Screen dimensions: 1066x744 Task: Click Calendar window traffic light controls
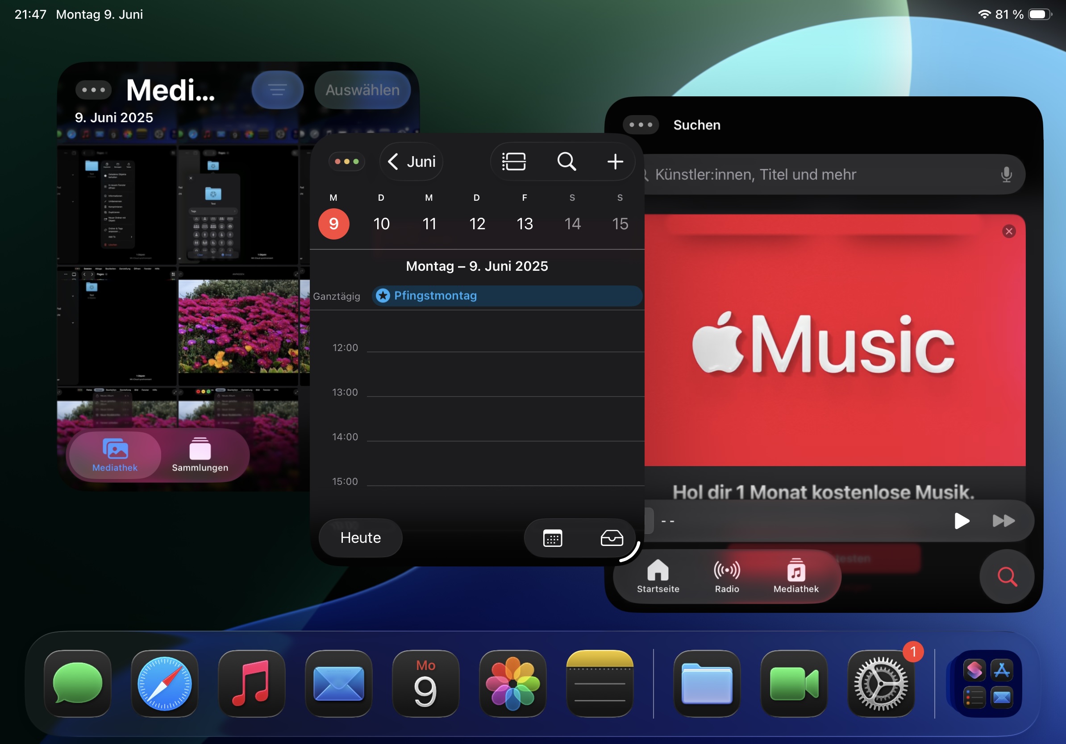coord(346,161)
